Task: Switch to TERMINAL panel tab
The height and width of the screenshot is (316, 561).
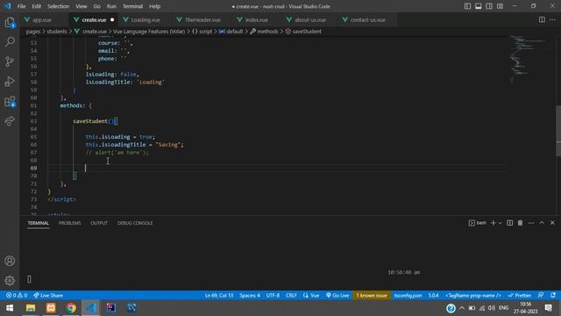Action: 39,223
